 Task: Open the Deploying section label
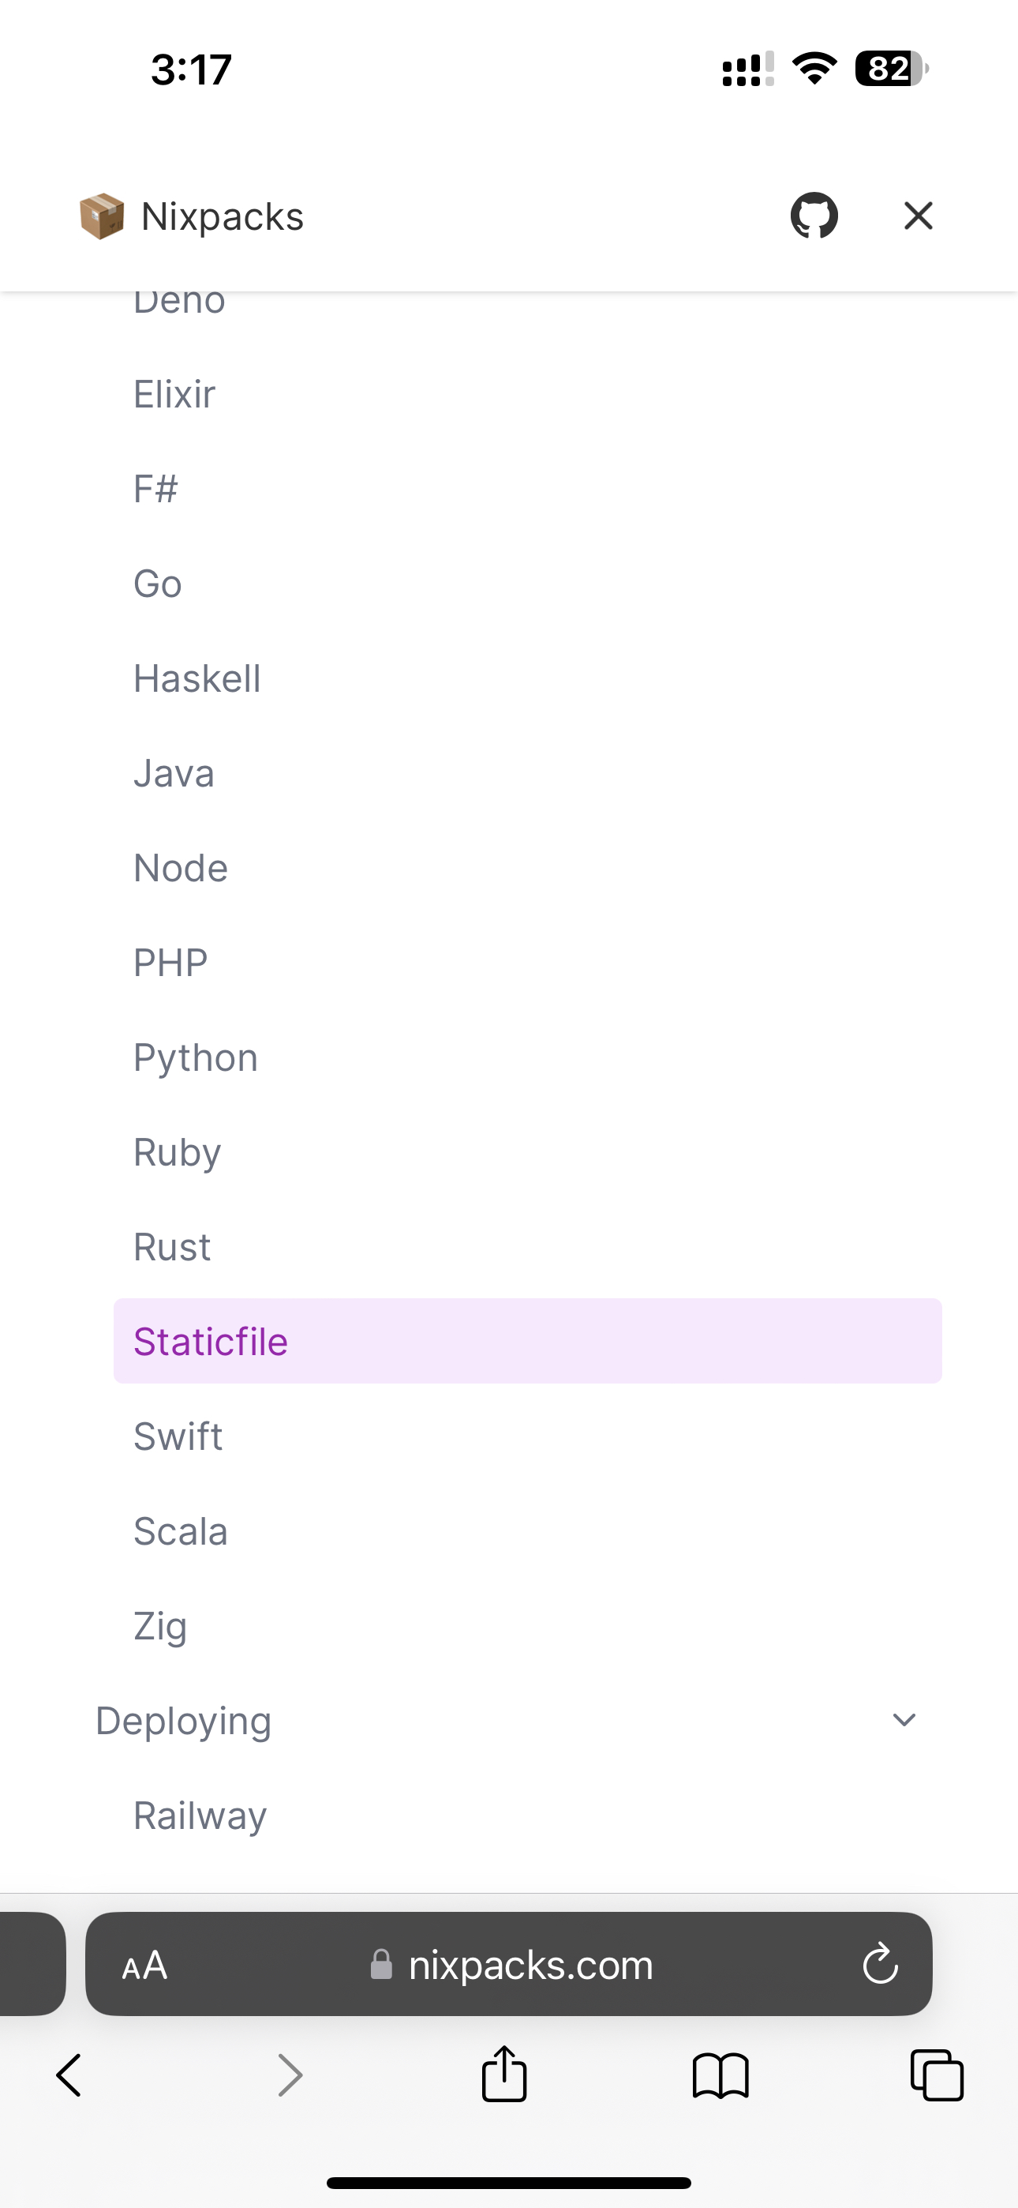click(x=183, y=1720)
